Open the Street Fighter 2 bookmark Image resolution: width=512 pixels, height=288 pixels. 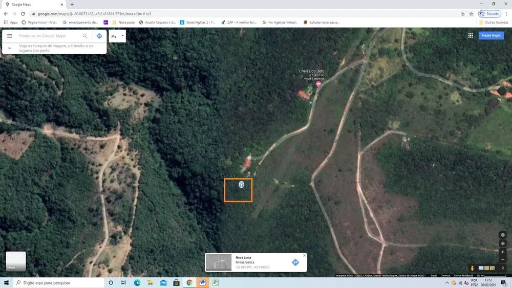pyautogui.click(x=198, y=22)
